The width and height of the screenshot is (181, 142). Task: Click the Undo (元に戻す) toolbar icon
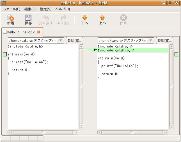pyautogui.click(x=45, y=18)
